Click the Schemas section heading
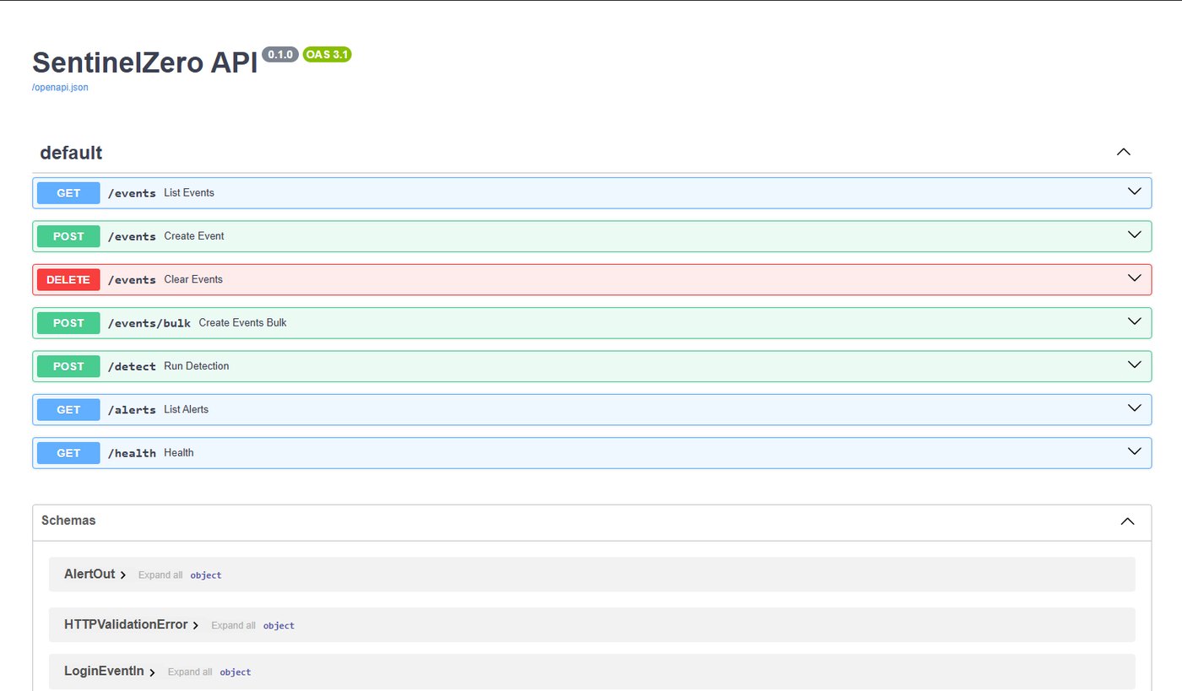 tap(68, 521)
